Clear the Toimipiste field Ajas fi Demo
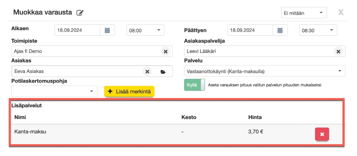 click(x=166, y=52)
